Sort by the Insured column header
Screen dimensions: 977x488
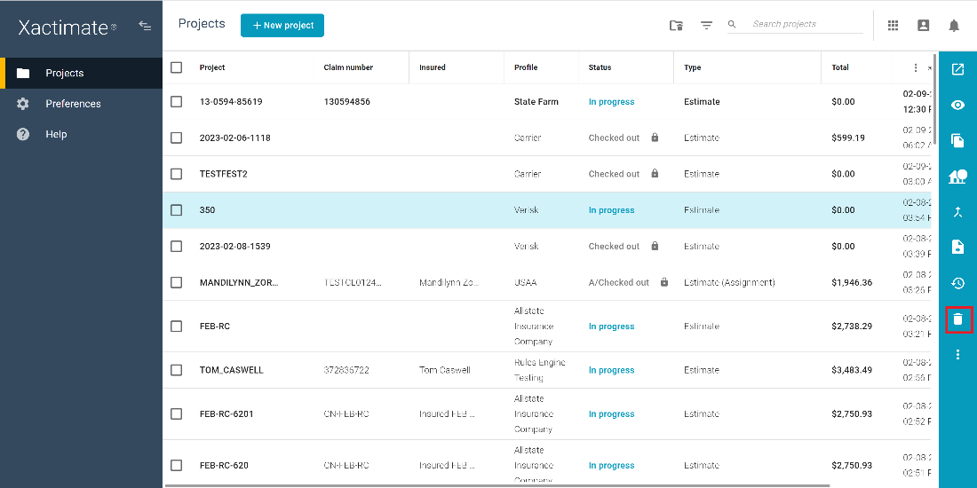coord(433,67)
